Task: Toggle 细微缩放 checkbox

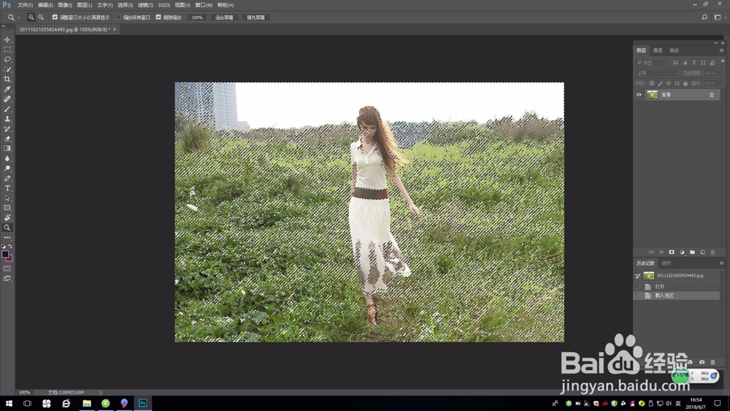Action: pos(158,18)
